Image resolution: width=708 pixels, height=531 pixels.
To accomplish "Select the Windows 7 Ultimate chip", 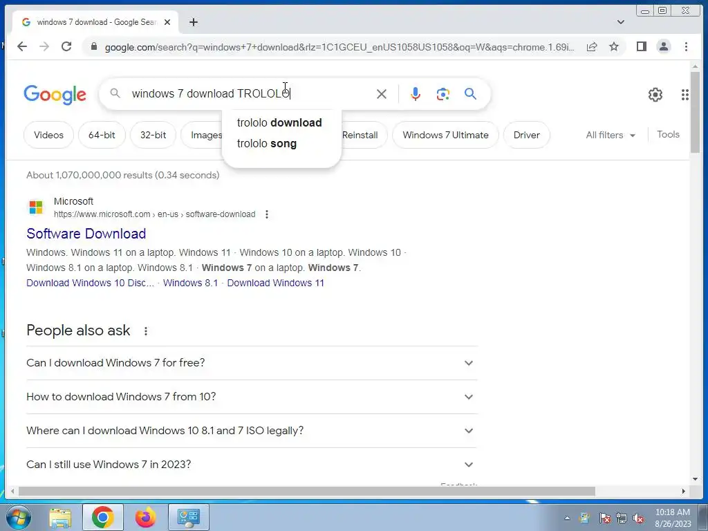I will coord(446,135).
